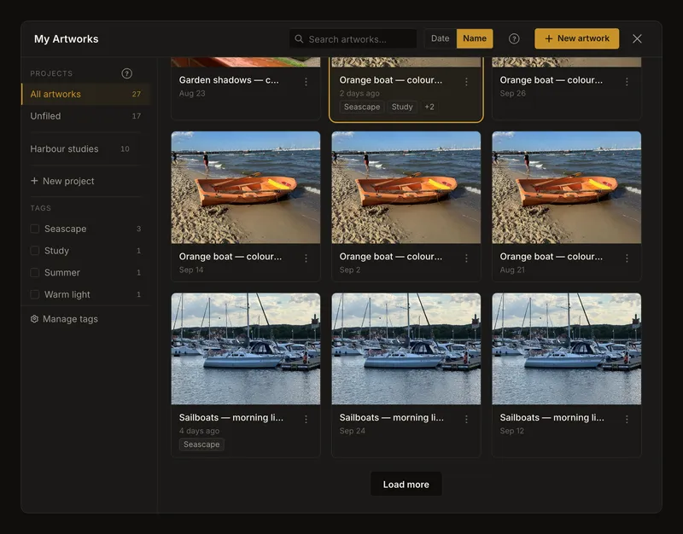Screen dimensions: 683x534
Task: Click the 'My Artworks' heading
Action: click(67, 38)
